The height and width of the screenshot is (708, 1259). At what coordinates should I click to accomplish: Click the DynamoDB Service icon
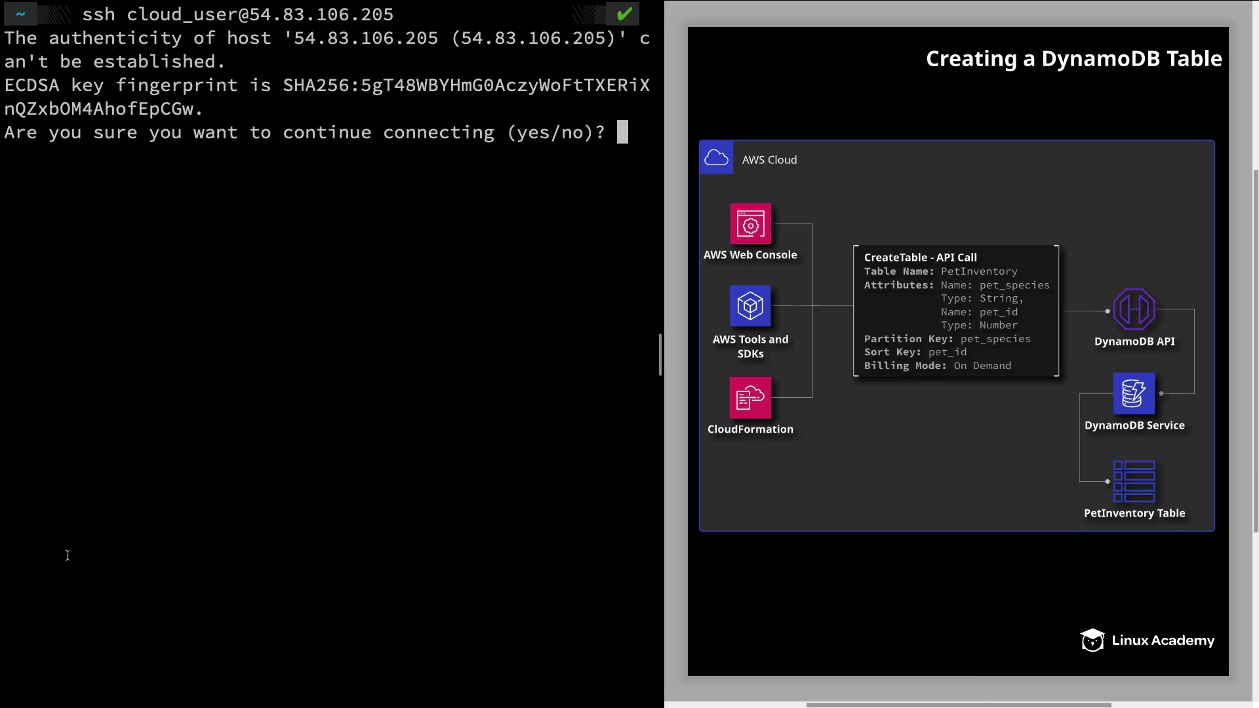[x=1134, y=393]
